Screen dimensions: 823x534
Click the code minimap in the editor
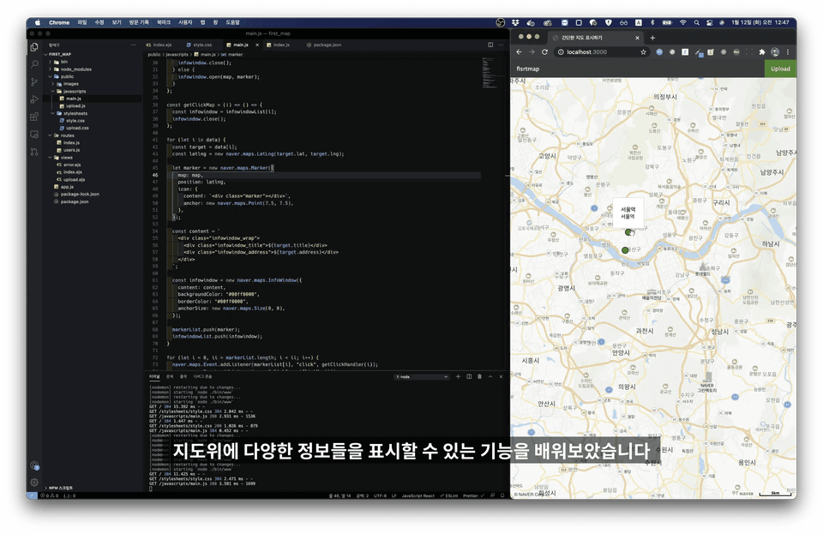(490, 74)
